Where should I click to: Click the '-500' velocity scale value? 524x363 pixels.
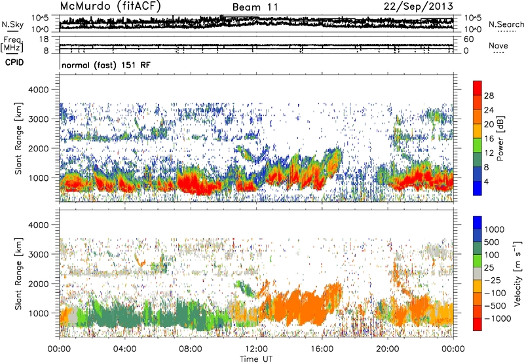click(x=495, y=305)
